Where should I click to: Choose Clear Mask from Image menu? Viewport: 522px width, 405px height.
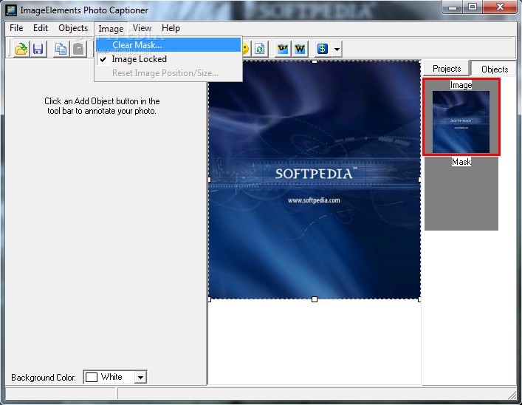click(168, 44)
